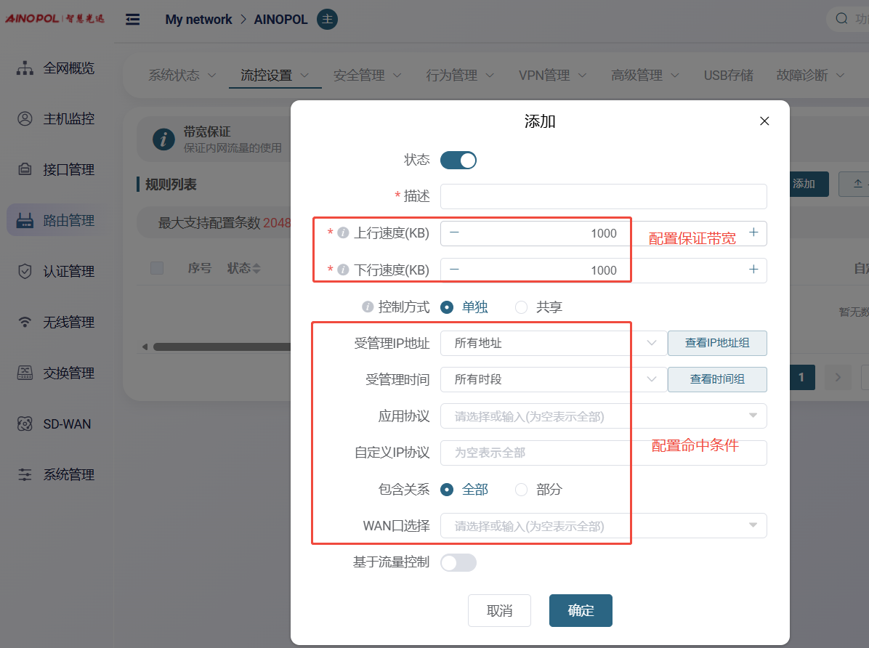Click the 描述 description input field
Image resolution: width=869 pixels, height=648 pixels.
pos(603,196)
